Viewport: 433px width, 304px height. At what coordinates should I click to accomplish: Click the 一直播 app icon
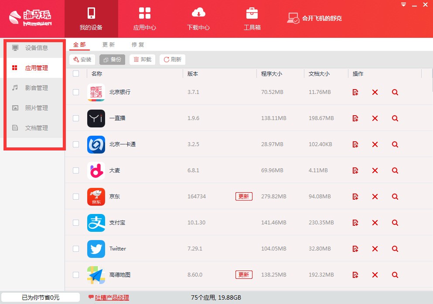[96, 118]
